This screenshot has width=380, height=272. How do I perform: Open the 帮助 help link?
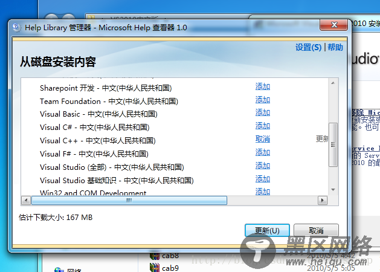[x=335, y=47]
